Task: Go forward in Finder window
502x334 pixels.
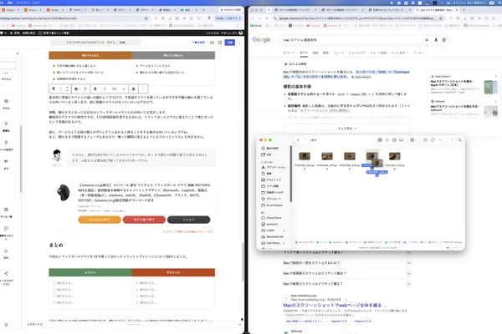Action: point(305,140)
